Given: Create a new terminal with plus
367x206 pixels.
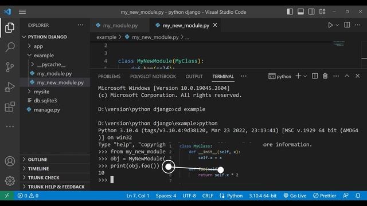Looking at the screenshot, I should 298,76.
